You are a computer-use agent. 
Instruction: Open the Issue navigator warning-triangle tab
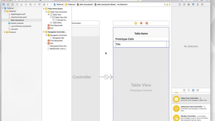21,4
